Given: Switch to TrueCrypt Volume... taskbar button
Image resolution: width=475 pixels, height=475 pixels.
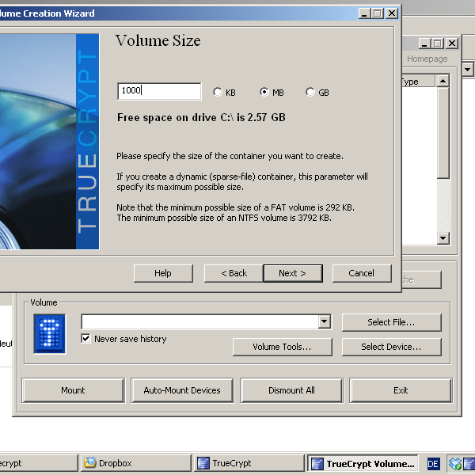Looking at the screenshot, I should click(363, 463).
